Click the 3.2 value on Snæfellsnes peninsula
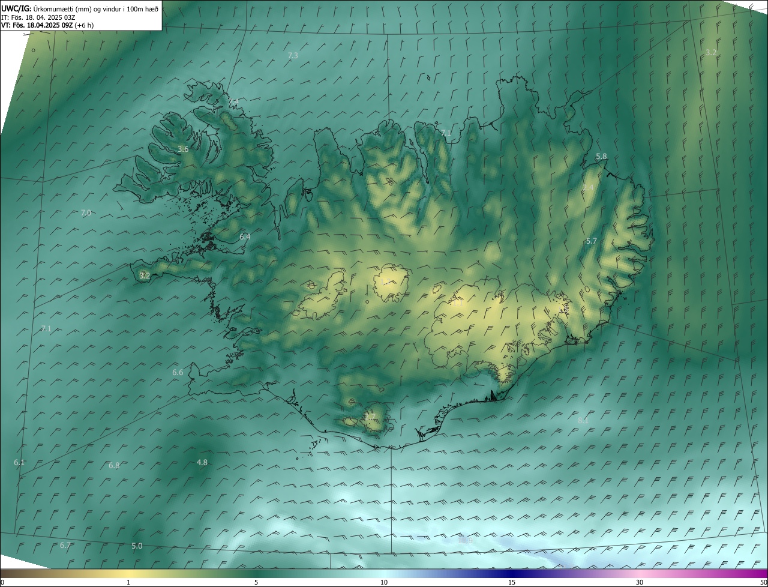This screenshot has width=768, height=587. 145,275
